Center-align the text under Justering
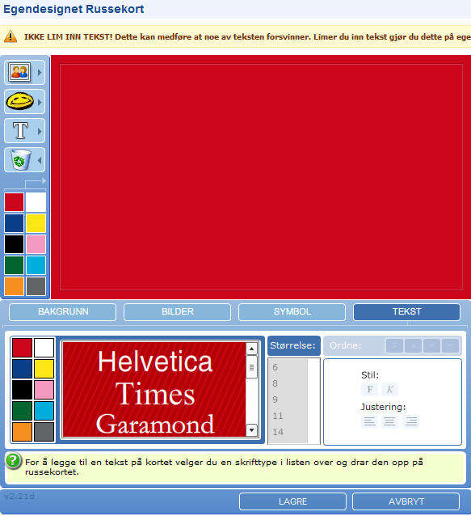The height and width of the screenshot is (516, 471). [x=390, y=421]
